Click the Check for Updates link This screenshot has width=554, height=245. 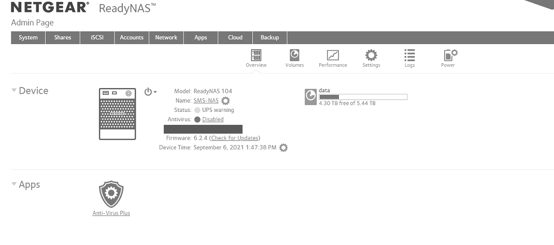point(235,138)
